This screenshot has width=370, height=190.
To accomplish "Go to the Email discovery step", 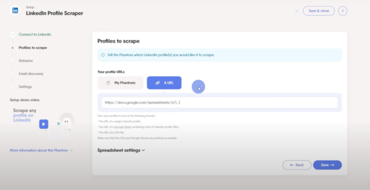I will [x=31, y=74].
